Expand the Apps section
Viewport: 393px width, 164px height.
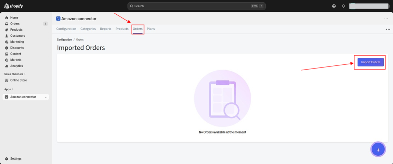click(9, 89)
